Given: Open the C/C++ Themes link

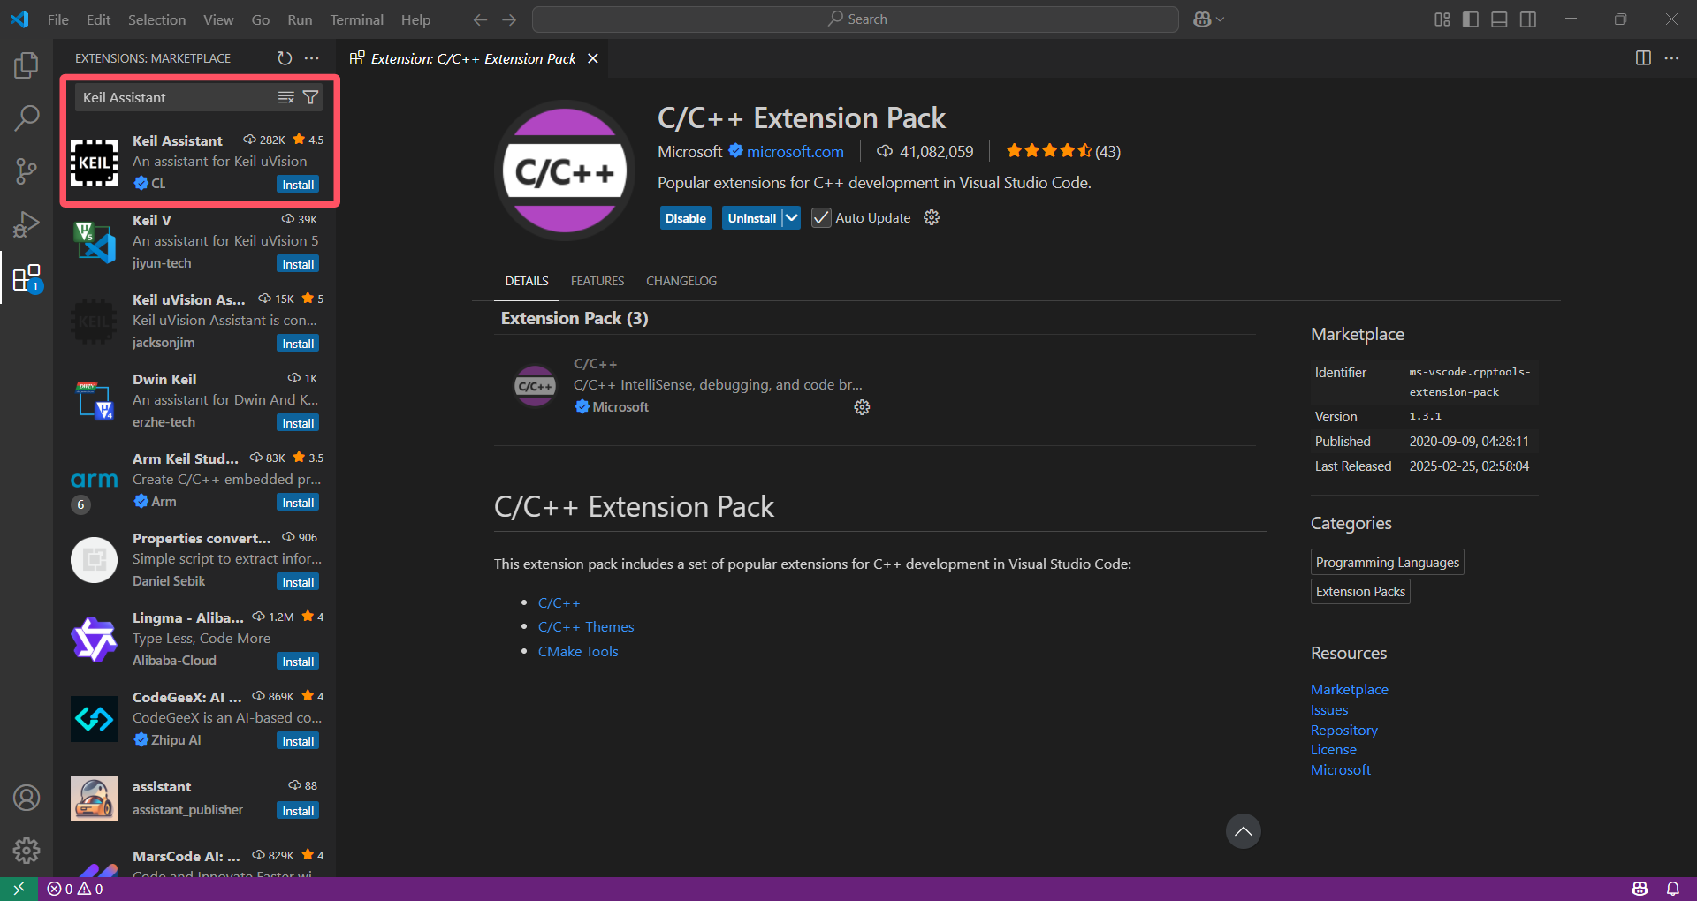Looking at the screenshot, I should click(x=586, y=627).
